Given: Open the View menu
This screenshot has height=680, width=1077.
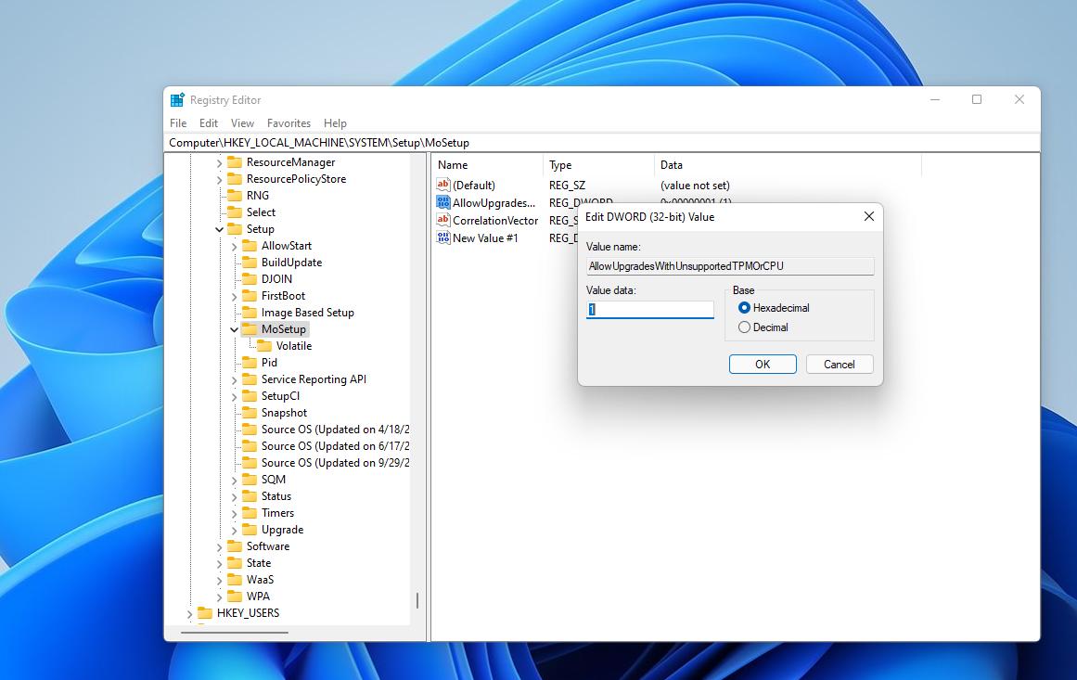Looking at the screenshot, I should click(x=242, y=123).
